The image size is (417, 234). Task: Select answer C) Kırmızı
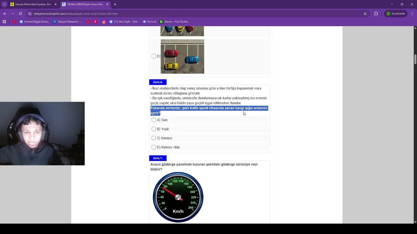[x=154, y=138]
